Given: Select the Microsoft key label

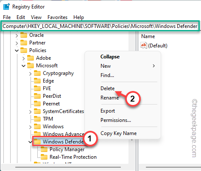Looking at the screenshot, I should pos(47,66).
